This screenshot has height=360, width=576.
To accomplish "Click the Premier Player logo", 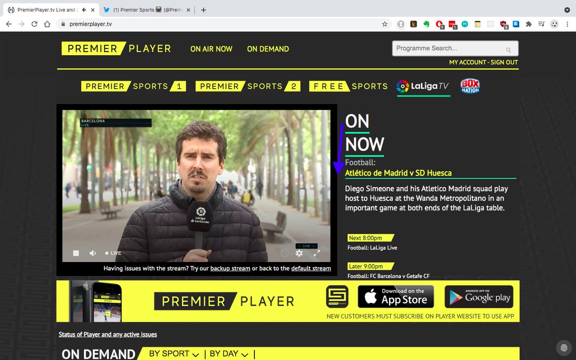I will (117, 48).
